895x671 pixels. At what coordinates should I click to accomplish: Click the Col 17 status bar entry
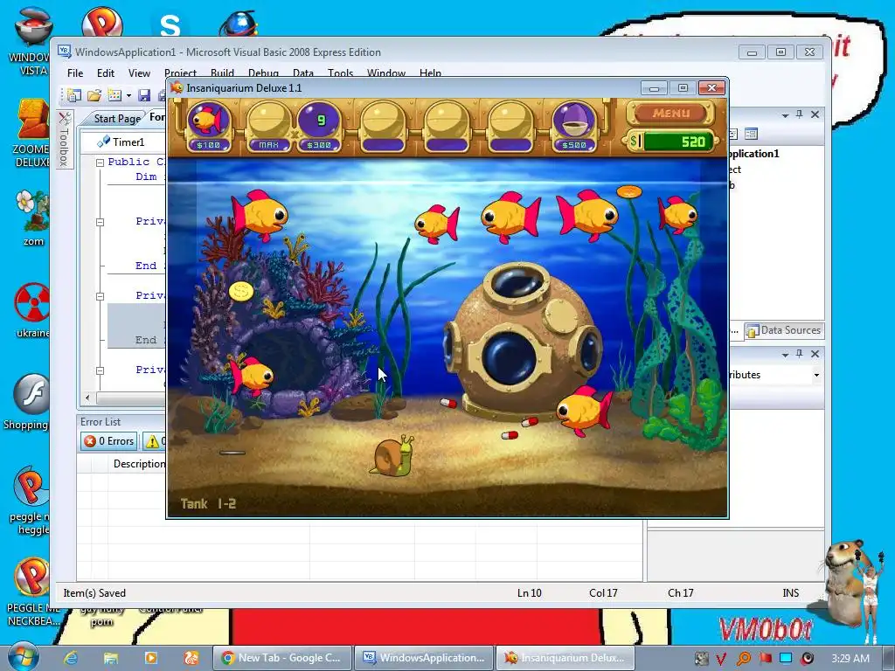(x=603, y=593)
